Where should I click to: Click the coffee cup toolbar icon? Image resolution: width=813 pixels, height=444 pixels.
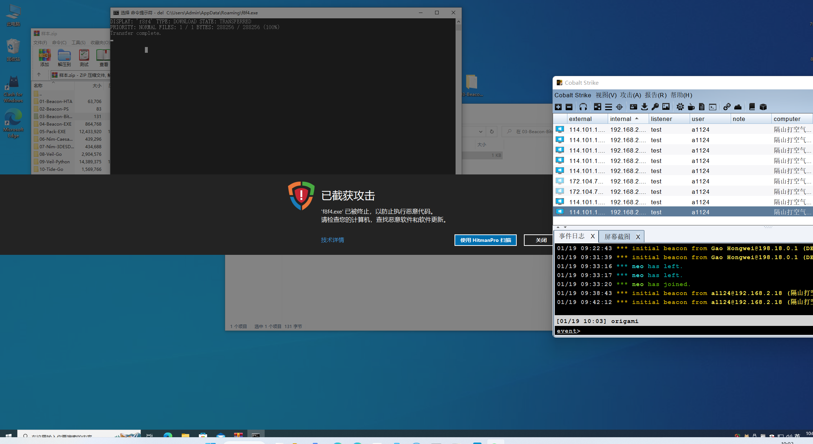[x=691, y=107]
